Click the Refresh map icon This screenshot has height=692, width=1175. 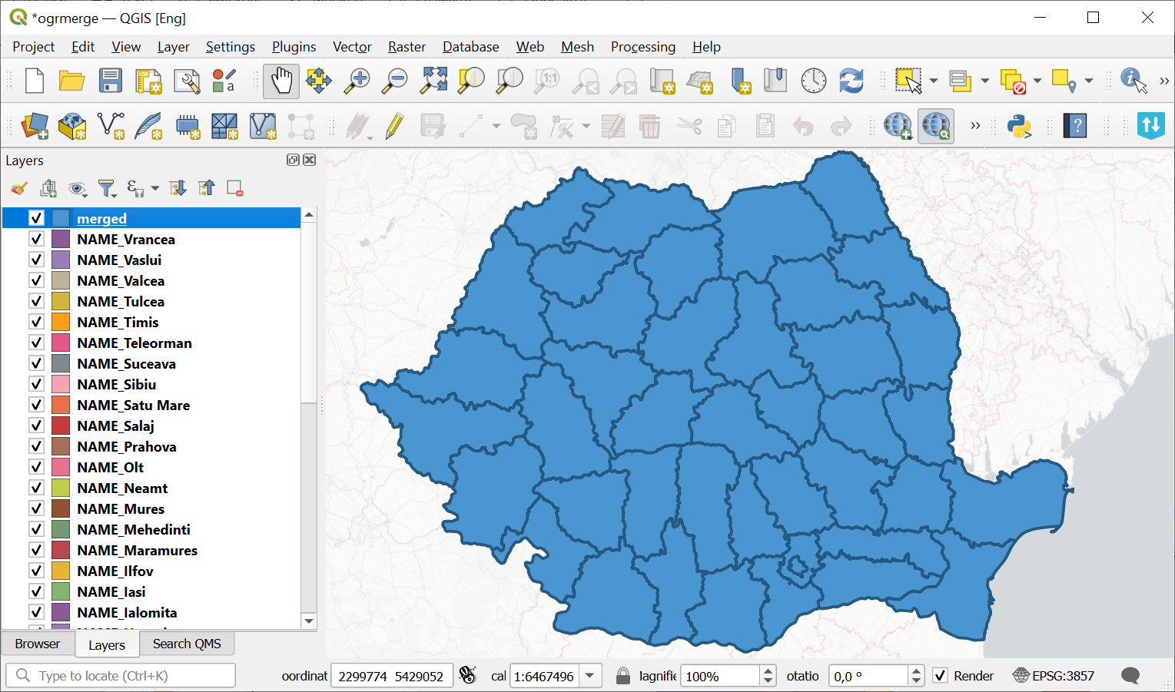click(851, 81)
